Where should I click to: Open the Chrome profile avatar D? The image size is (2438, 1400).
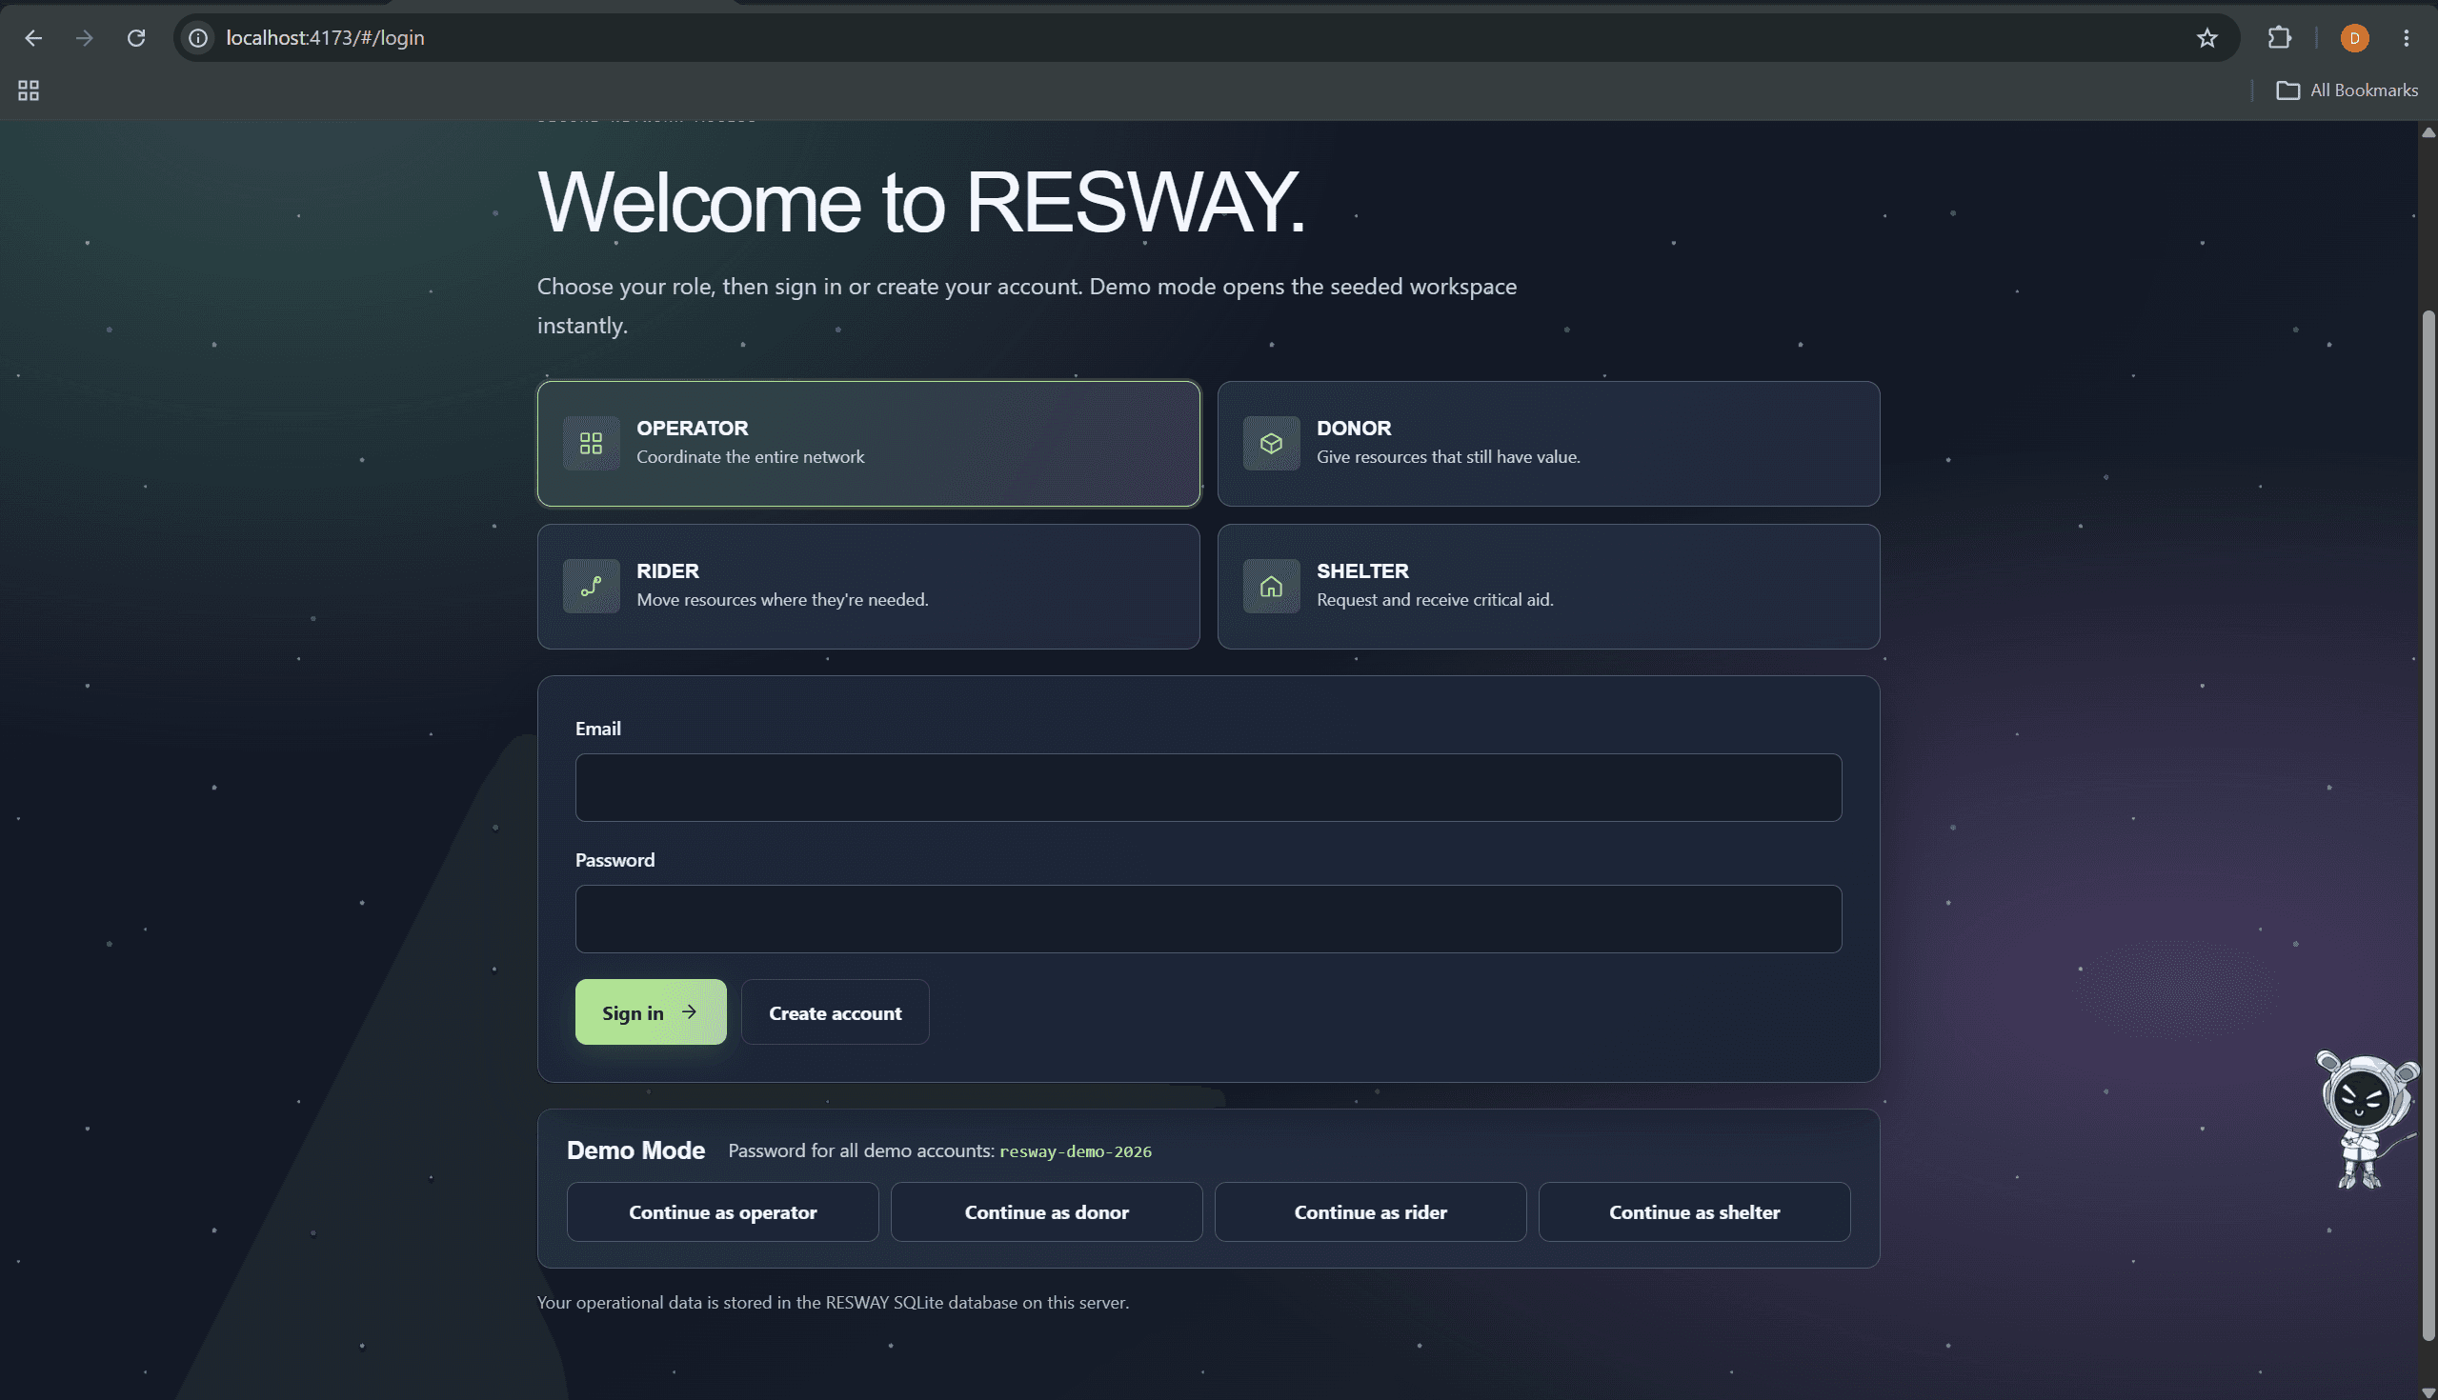click(2353, 37)
